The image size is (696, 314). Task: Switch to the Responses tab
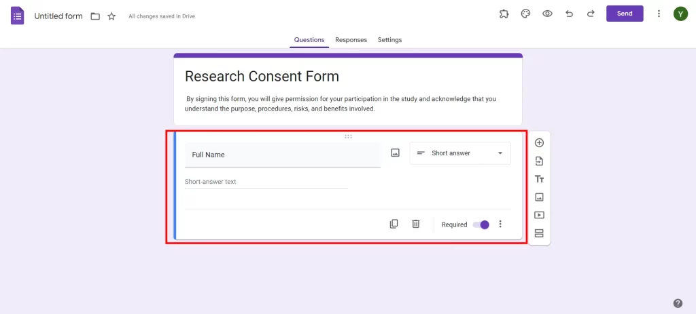351,40
